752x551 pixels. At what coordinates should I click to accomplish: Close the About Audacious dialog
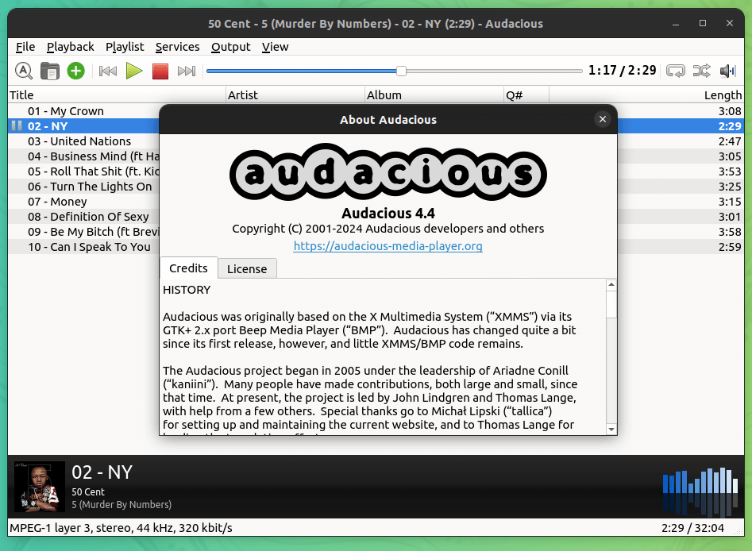(602, 119)
